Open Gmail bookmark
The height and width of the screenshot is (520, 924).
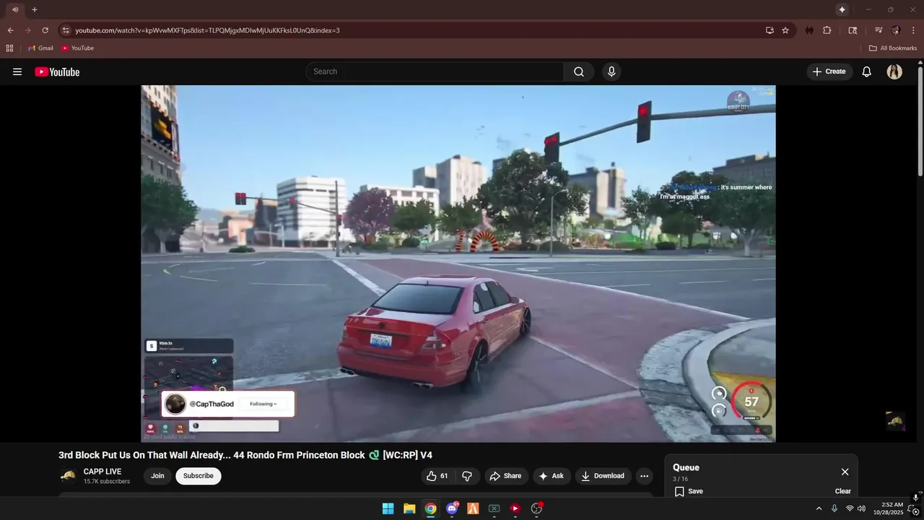40,48
